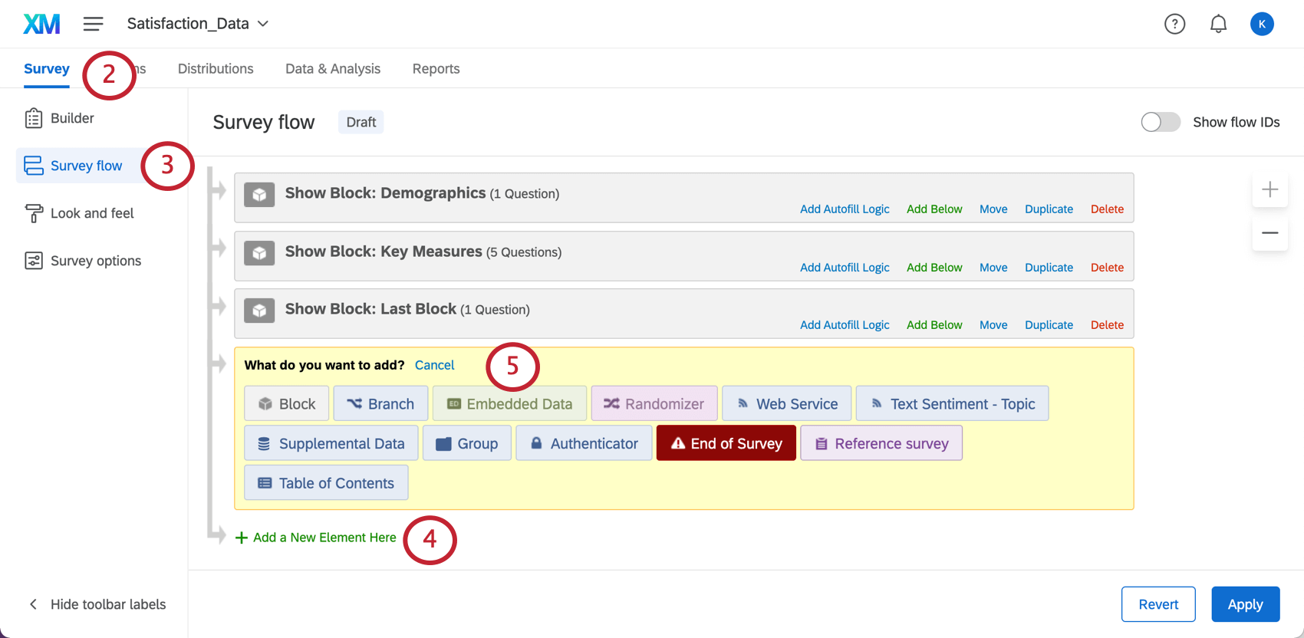The image size is (1304, 638).
Task: Toggle Show flow IDs switch
Action: tap(1160, 122)
